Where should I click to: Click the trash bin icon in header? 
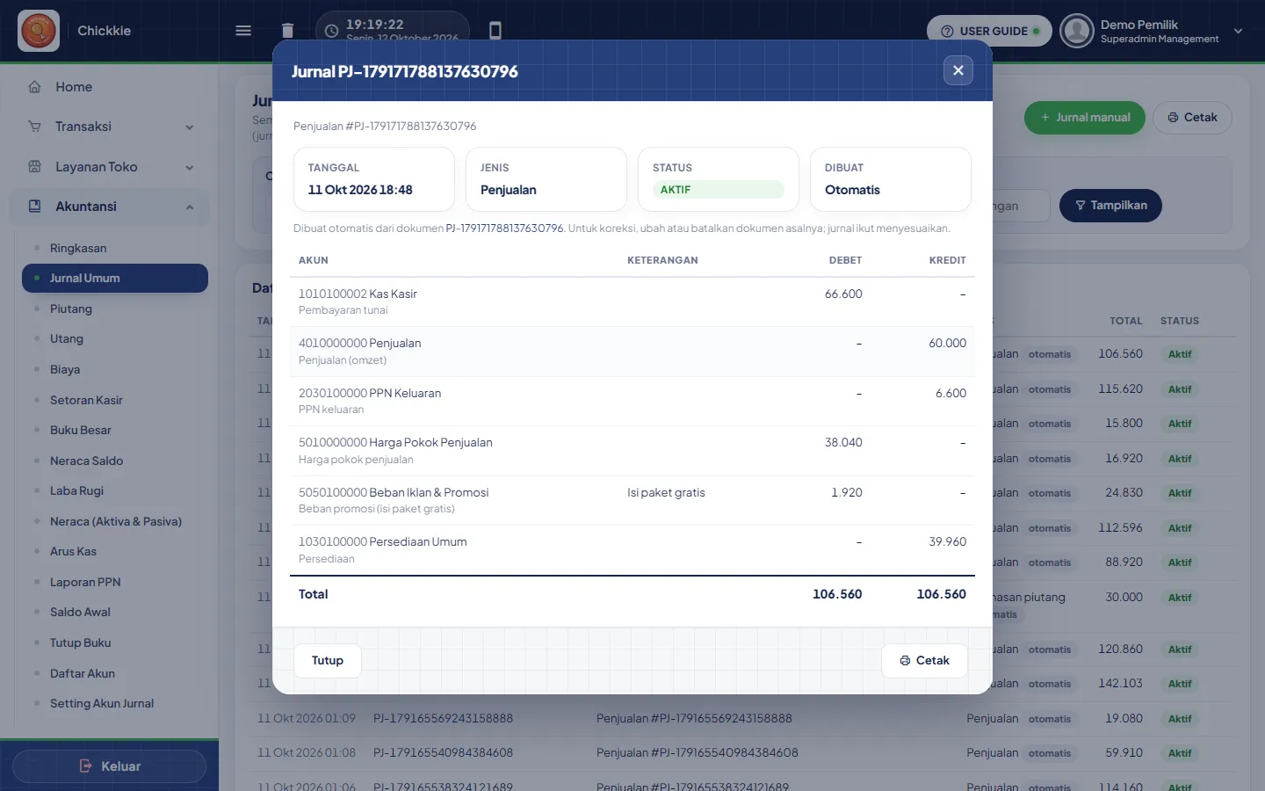click(x=287, y=31)
